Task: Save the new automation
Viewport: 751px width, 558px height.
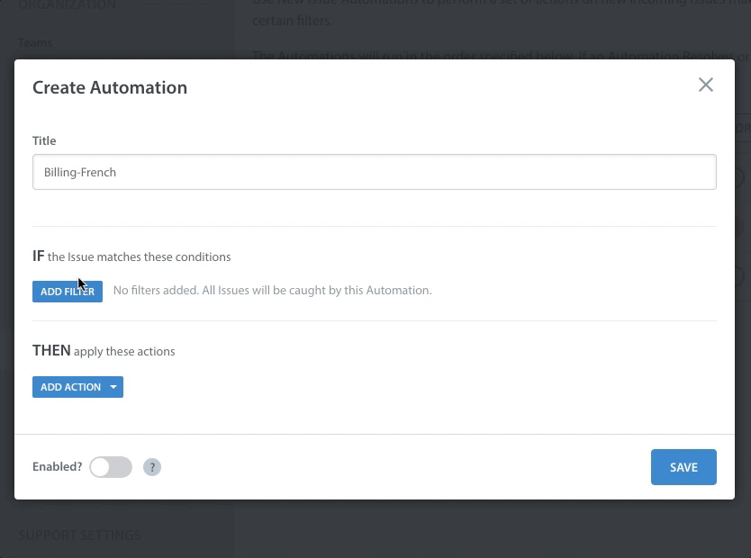Action: [683, 467]
